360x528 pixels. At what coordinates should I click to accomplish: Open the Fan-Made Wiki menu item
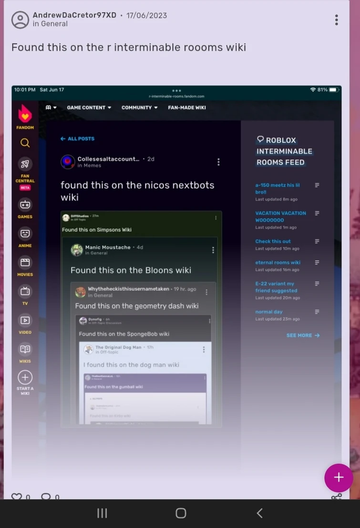[187, 107]
